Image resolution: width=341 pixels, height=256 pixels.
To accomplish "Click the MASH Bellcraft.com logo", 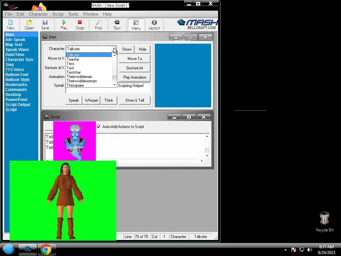I will (197, 24).
